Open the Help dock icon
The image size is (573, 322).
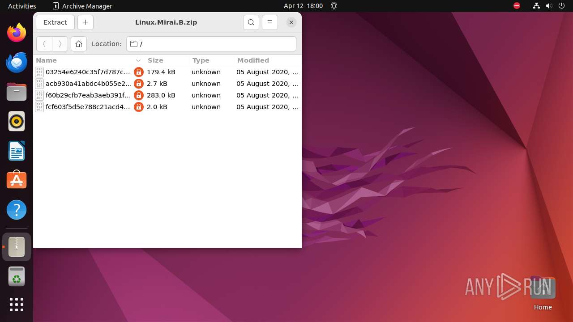click(17, 210)
